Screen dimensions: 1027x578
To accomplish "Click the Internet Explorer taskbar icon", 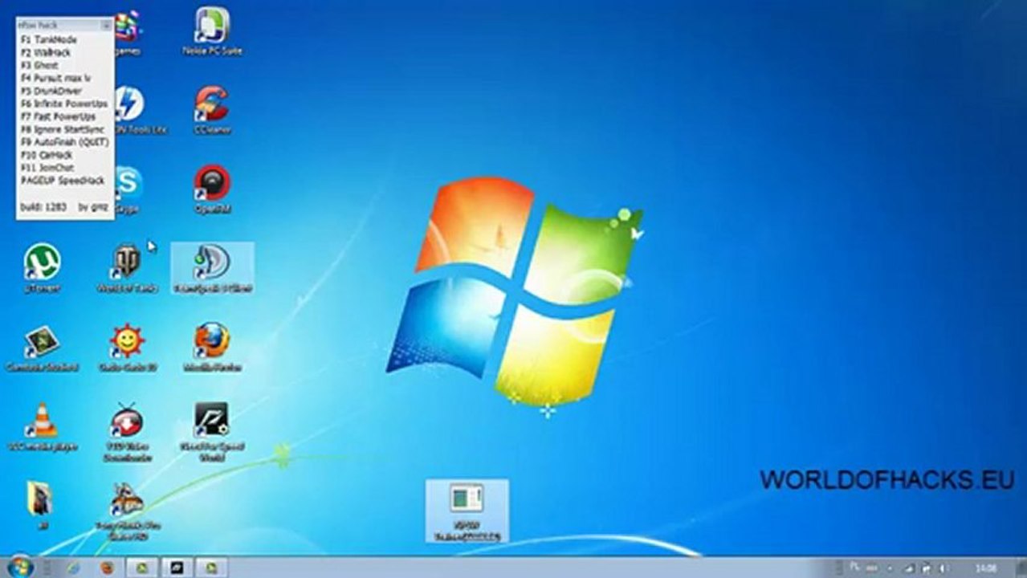I will pos(73,568).
